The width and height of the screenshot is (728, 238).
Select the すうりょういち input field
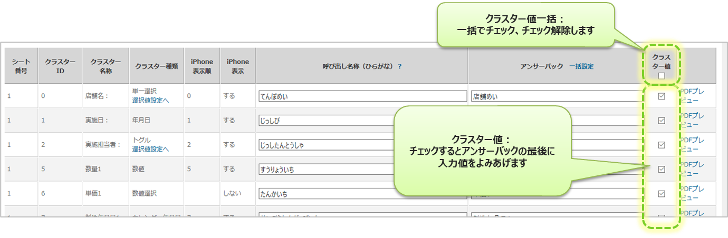pyautogui.click(x=325, y=169)
